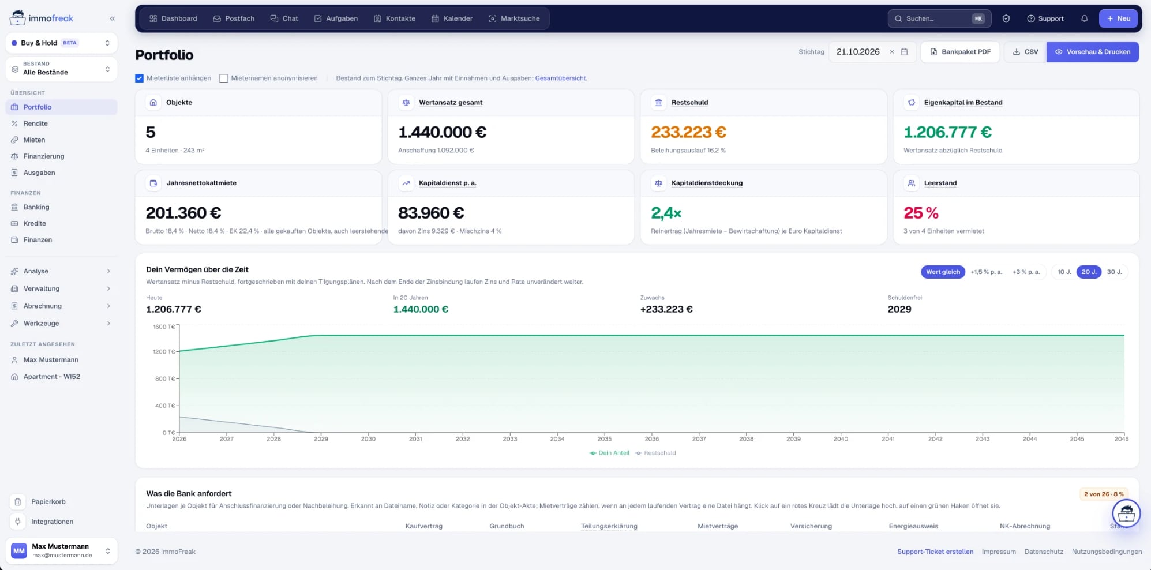Select the Wert gleich growth option
This screenshot has height=570, width=1151.
click(x=943, y=272)
